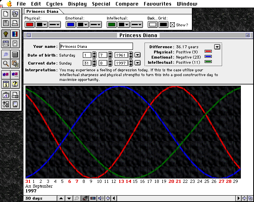Open the Cycles menu
The width and height of the screenshot is (254, 202).
[x=55, y=4]
